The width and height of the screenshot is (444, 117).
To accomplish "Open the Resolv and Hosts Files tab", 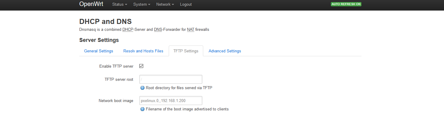I will (143, 51).
